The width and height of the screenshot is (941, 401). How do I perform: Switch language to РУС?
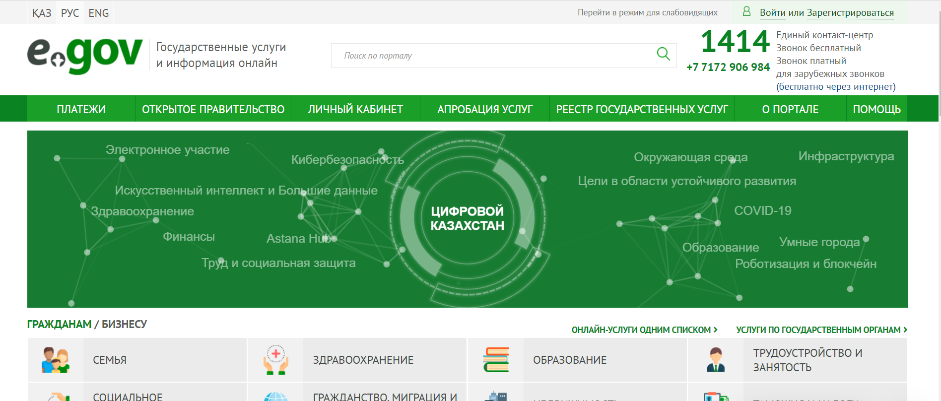tap(70, 13)
